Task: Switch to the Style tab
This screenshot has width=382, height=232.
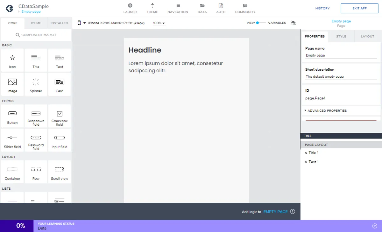Action: [341, 37]
